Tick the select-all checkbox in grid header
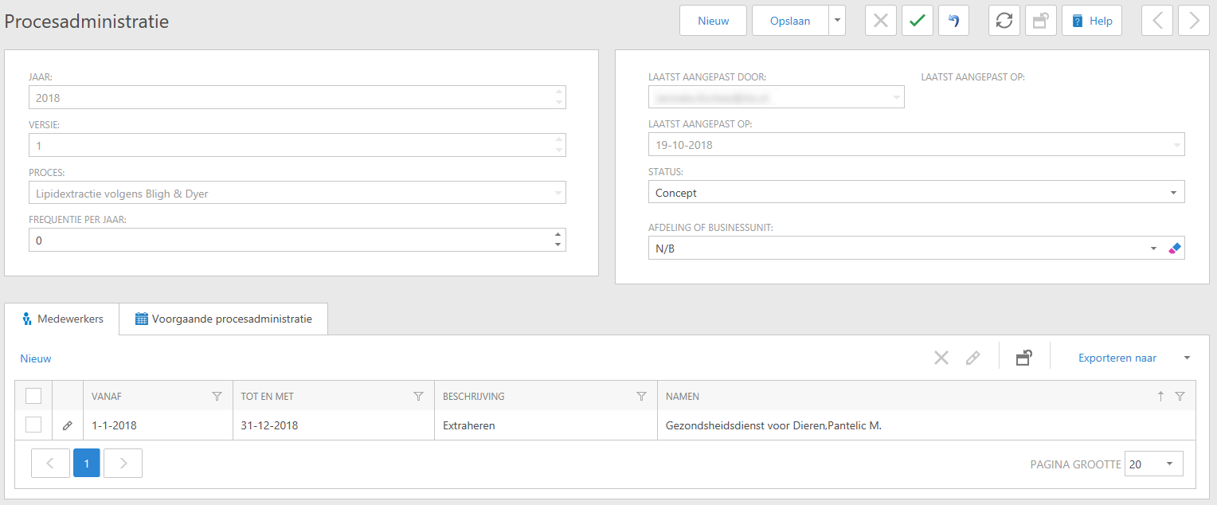This screenshot has height=505, width=1217. [33, 396]
